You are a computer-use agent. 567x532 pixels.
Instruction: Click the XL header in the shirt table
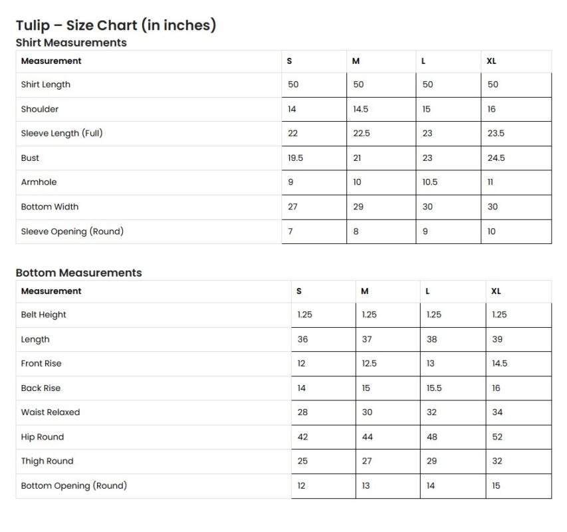click(x=492, y=61)
